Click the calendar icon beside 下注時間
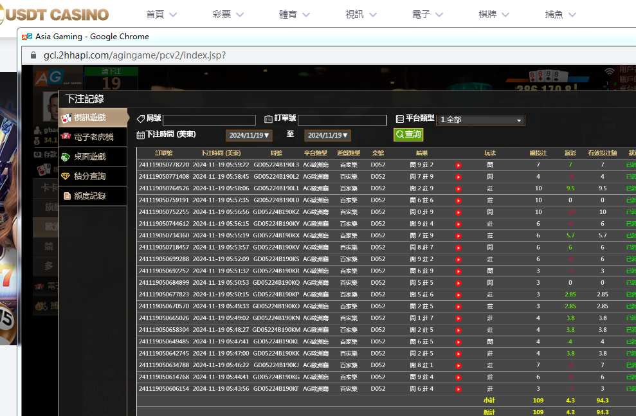Viewport: 636px width, 416px height. tap(140, 135)
